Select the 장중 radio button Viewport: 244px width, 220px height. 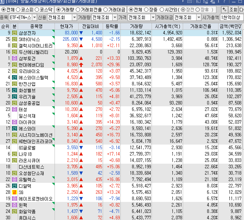pos(146,10)
